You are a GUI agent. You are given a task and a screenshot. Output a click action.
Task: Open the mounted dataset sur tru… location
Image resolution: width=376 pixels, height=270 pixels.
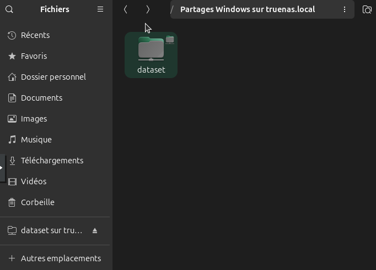[x=51, y=230]
